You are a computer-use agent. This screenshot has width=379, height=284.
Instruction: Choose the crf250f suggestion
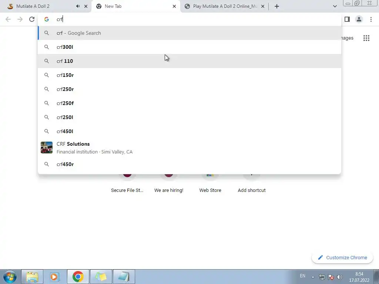coord(189,103)
